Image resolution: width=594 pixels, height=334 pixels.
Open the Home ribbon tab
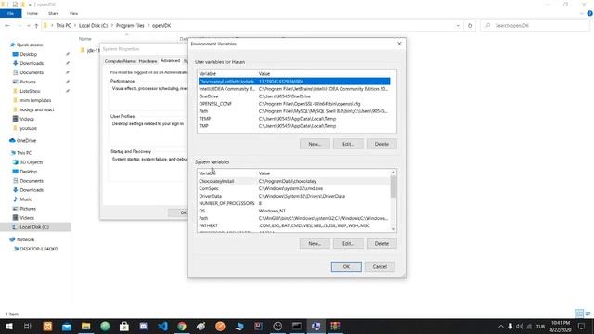pos(32,13)
